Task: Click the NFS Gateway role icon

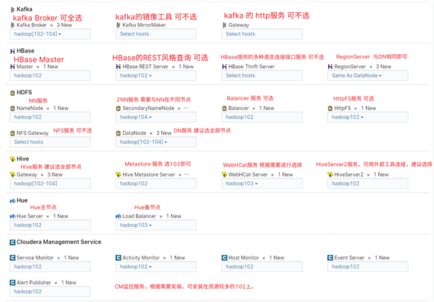Action: point(13,134)
